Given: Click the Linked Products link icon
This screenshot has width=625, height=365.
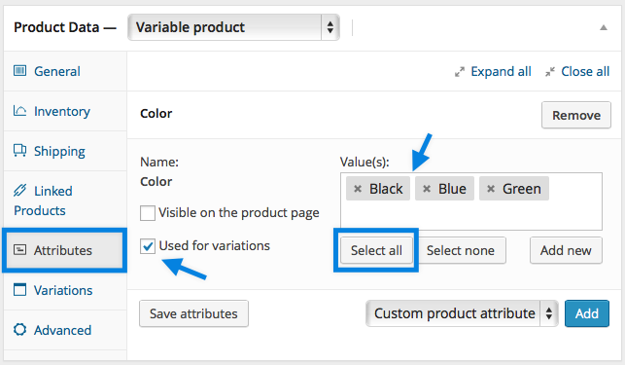Looking at the screenshot, I should tap(19, 190).
